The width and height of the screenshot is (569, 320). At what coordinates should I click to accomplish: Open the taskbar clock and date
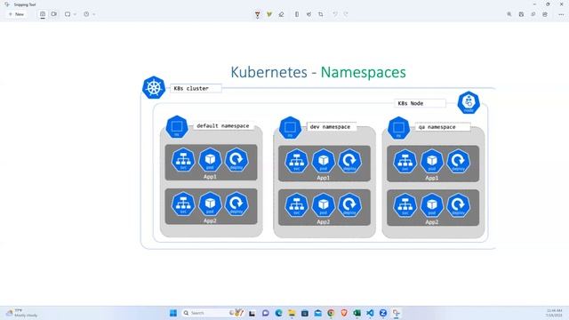tap(554, 313)
